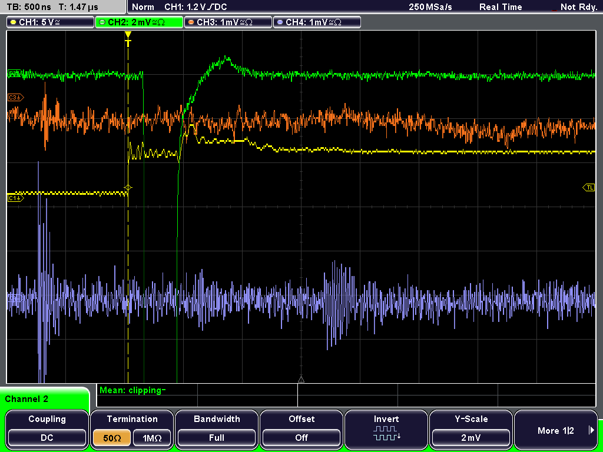Click the yellow trigger position marker at top
Viewport: 603px width, 452px height.
(x=128, y=38)
